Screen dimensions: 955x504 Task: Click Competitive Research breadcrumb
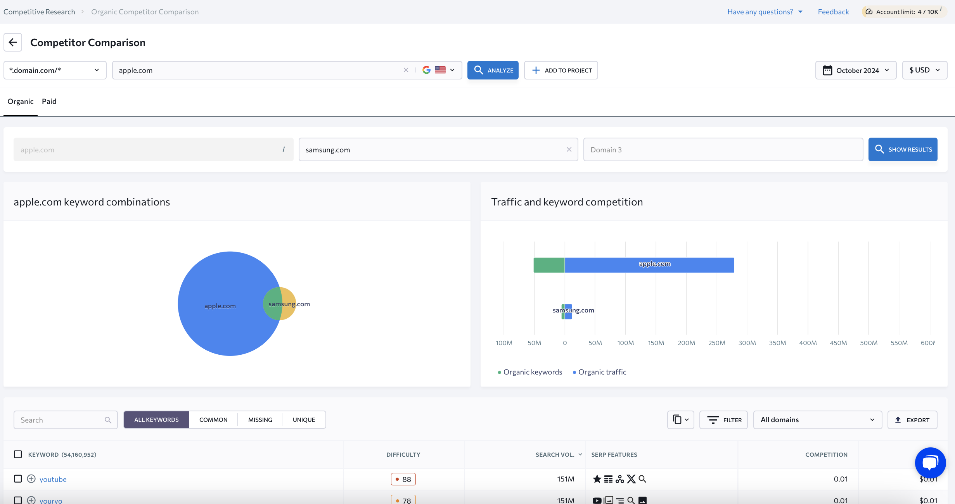click(39, 12)
